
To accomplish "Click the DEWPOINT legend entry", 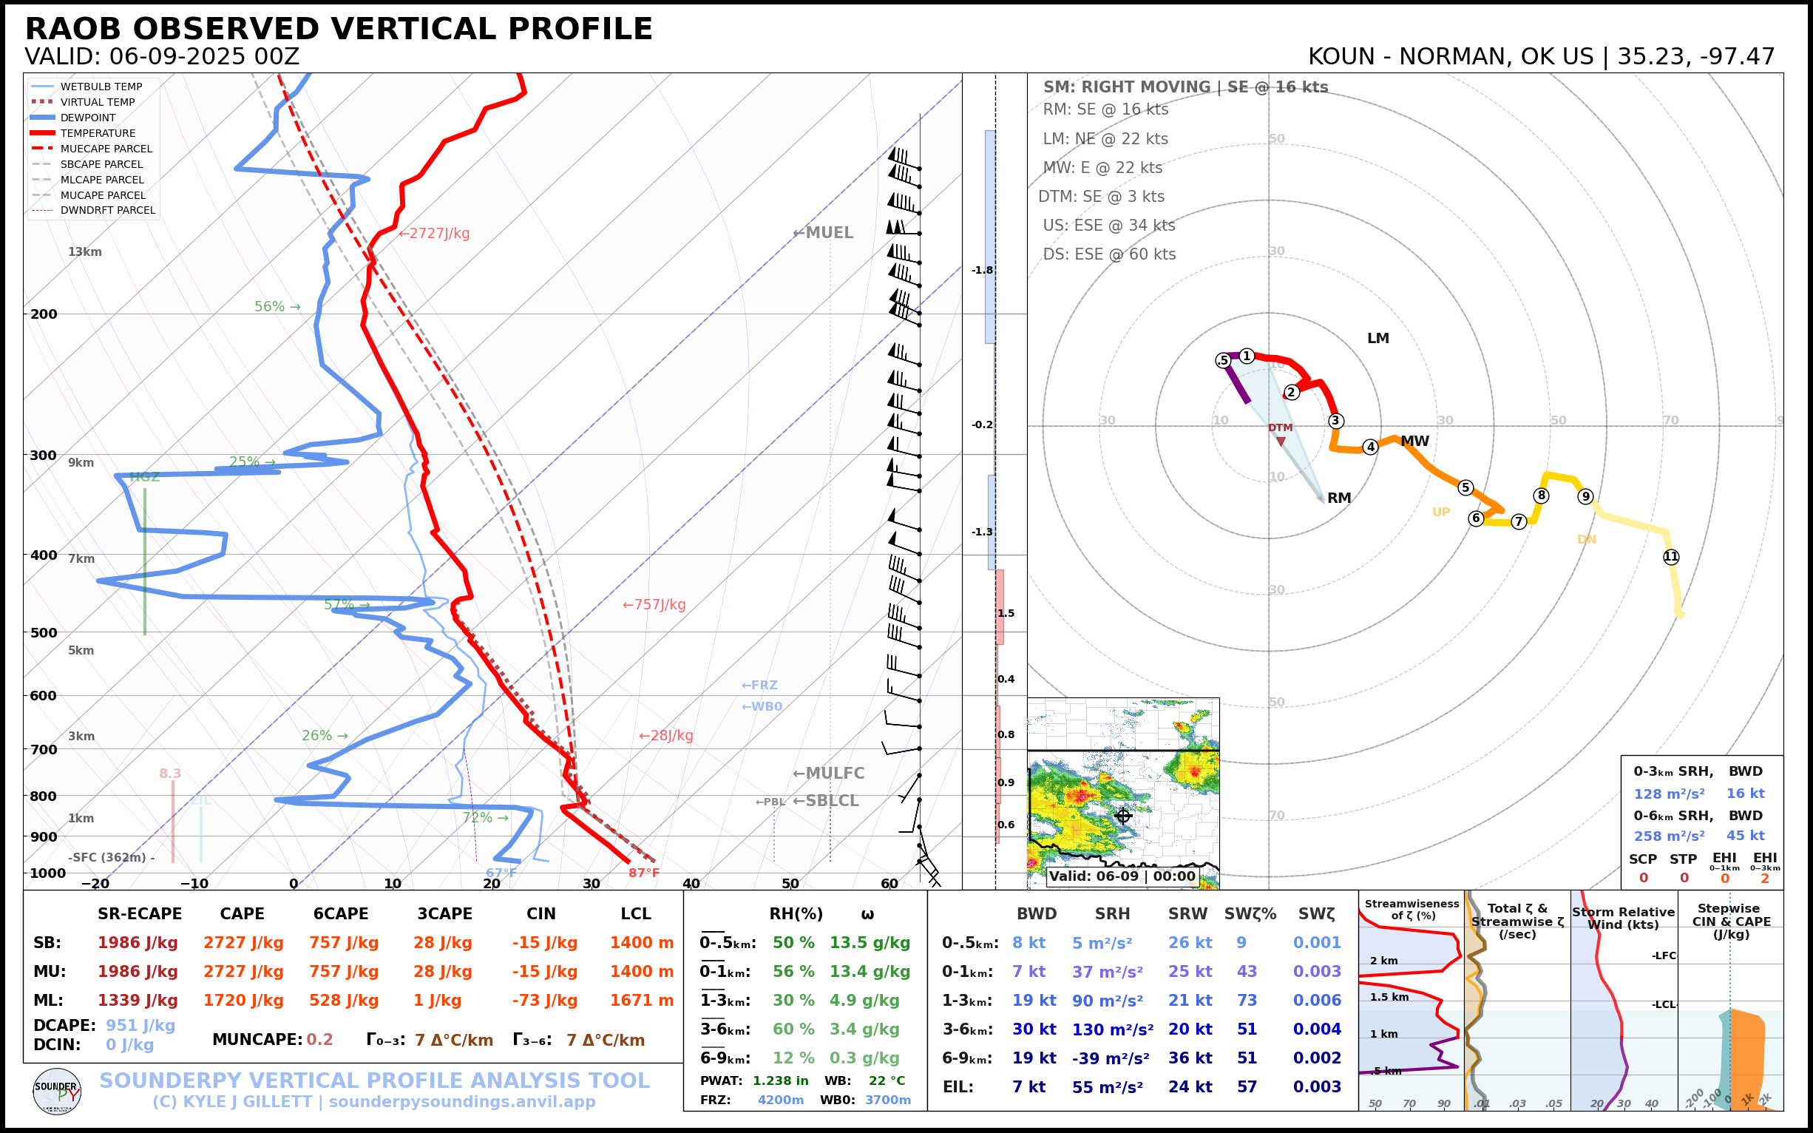I will 88,118.
